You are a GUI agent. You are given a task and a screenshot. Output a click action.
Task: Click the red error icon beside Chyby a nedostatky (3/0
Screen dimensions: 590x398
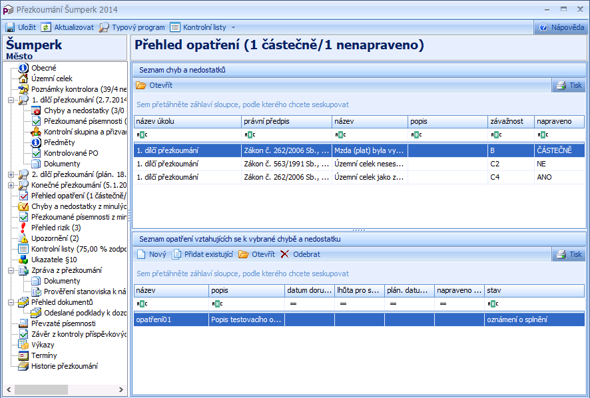[36, 110]
